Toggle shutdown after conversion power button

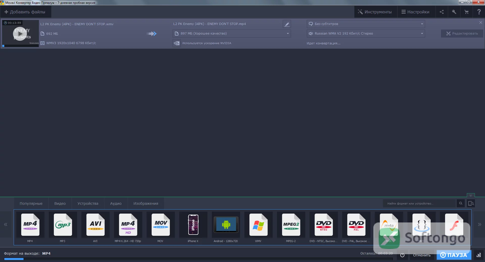click(x=402, y=255)
